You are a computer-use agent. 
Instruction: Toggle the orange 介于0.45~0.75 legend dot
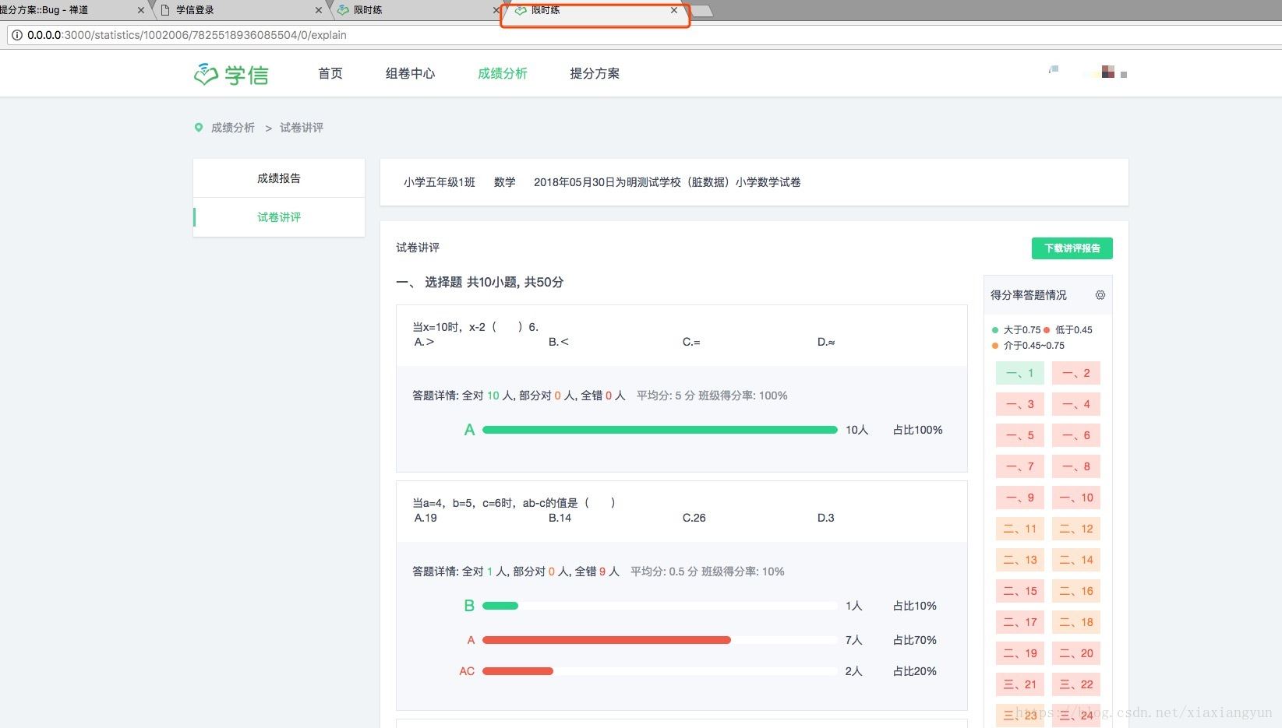click(995, 345)
